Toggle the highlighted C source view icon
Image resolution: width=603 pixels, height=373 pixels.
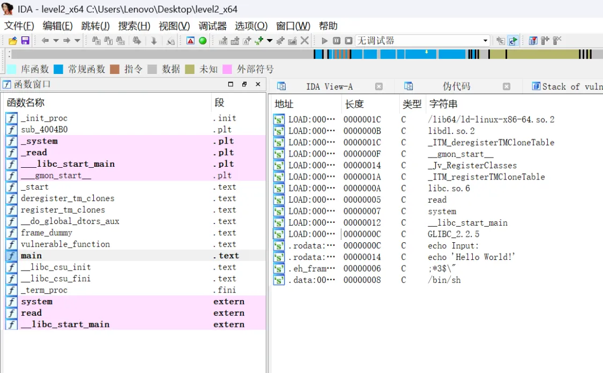tap(513, 41)
